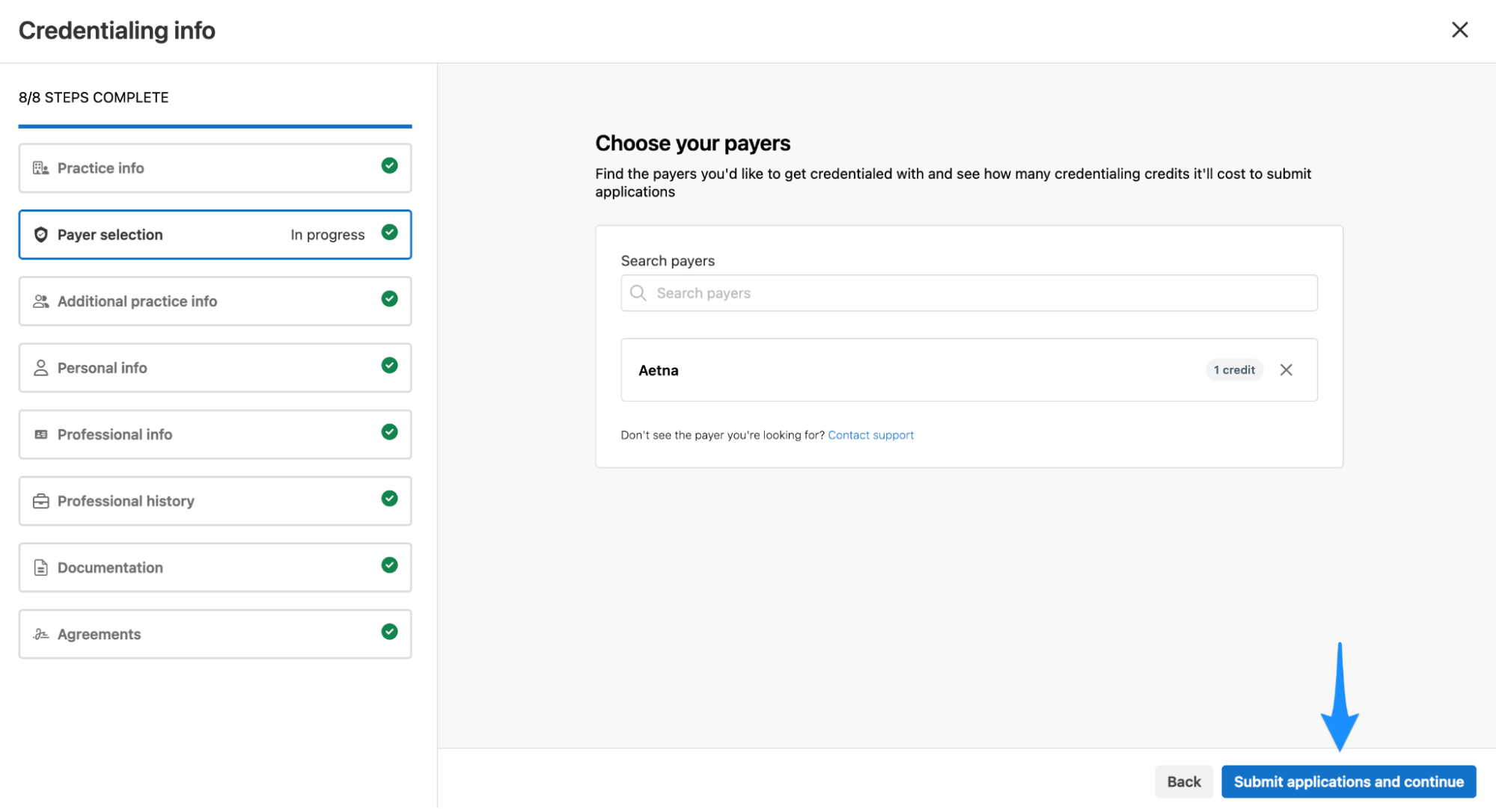Click the Personal info person icon
This screenshot has width=1496, height=809.
point(41,368)
